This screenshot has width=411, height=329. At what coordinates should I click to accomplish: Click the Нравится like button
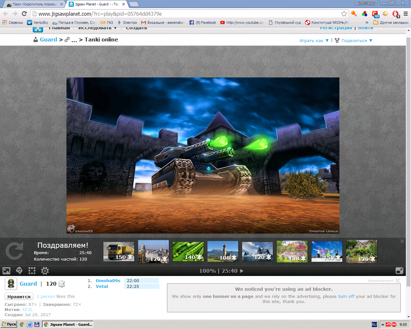[19, 297]
